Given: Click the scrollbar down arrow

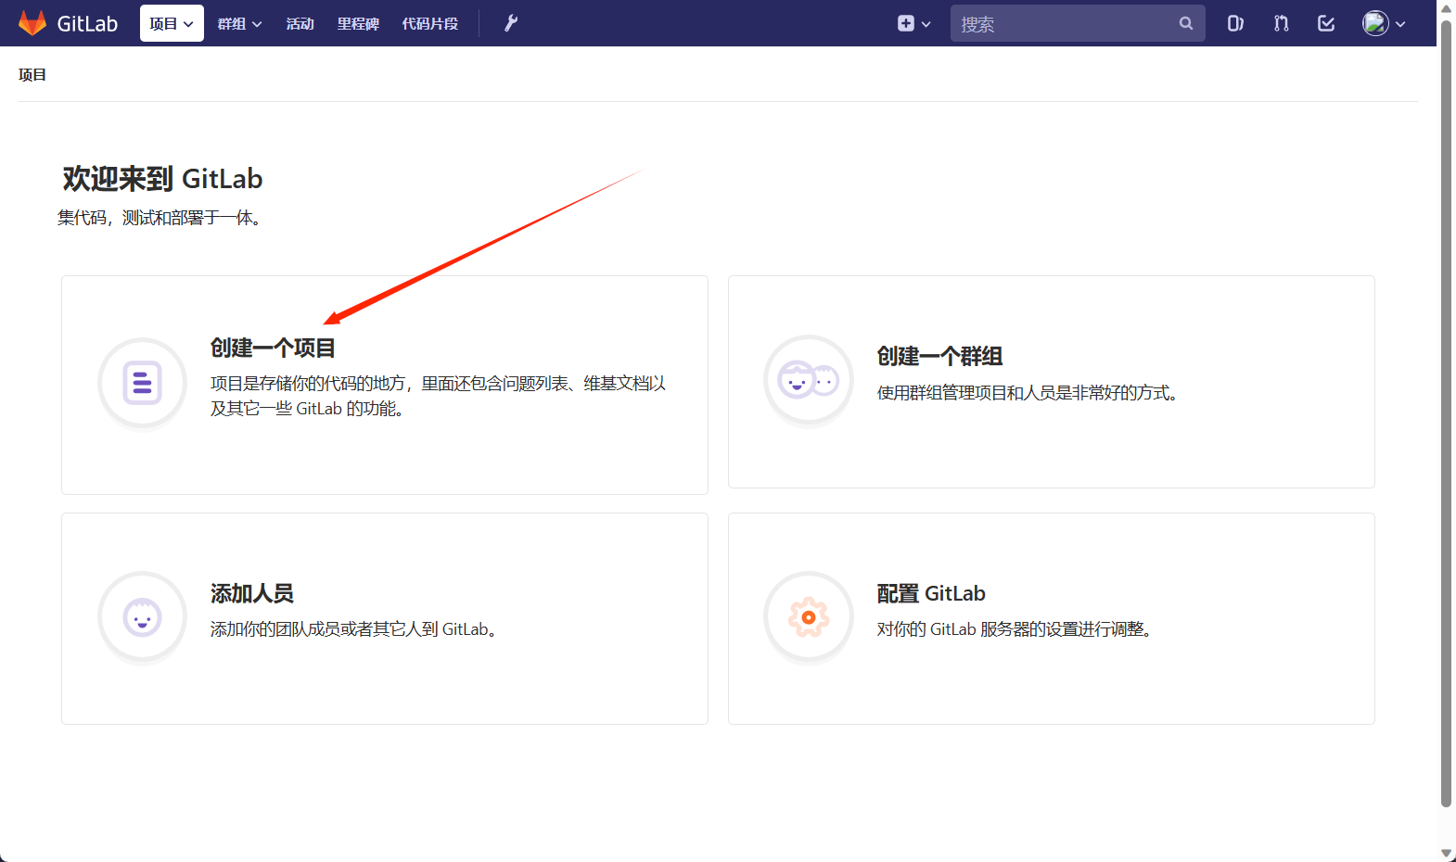Looking at the screenshot, I should pyautogui.click(x=1446, y=853).
